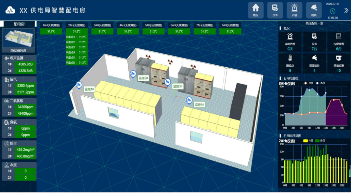This screenshot has width=351, height=193.
Task: Click the 告警 alarm siren icon
Action: point(294,10)
